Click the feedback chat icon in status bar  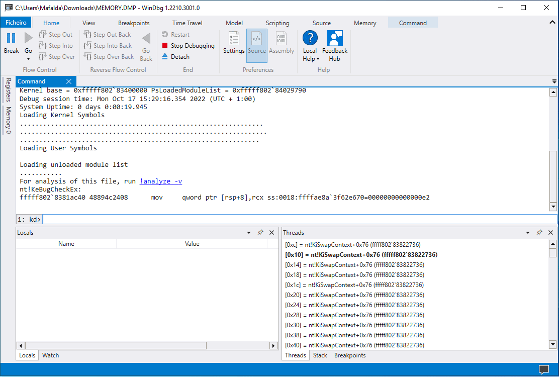(x=544, y=369)
